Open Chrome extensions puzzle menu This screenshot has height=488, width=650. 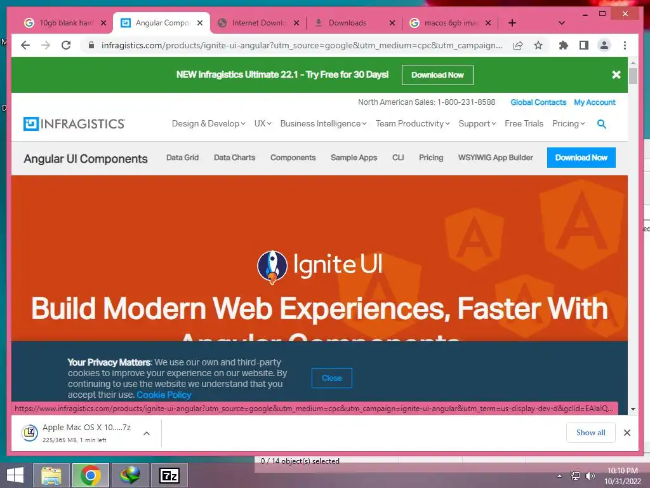pyautogui.click(x=564, y=45)
